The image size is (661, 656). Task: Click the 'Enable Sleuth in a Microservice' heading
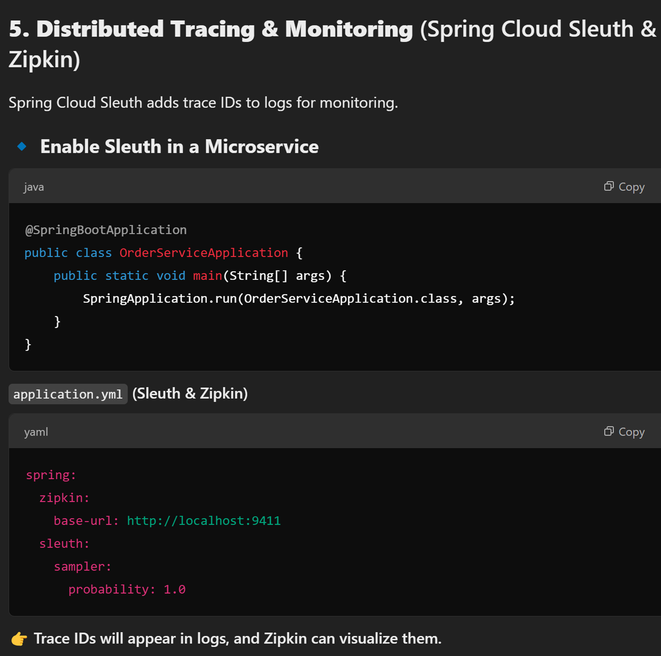tap(179, 146)
